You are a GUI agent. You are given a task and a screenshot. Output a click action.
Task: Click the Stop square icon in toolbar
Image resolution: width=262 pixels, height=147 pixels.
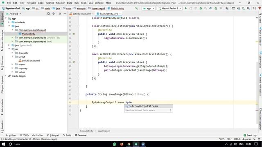click(x=221, y=8)
